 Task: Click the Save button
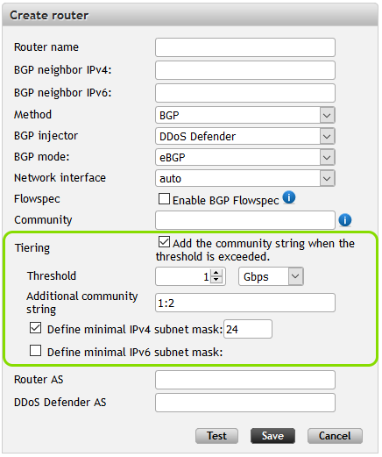tap(272, 436)
